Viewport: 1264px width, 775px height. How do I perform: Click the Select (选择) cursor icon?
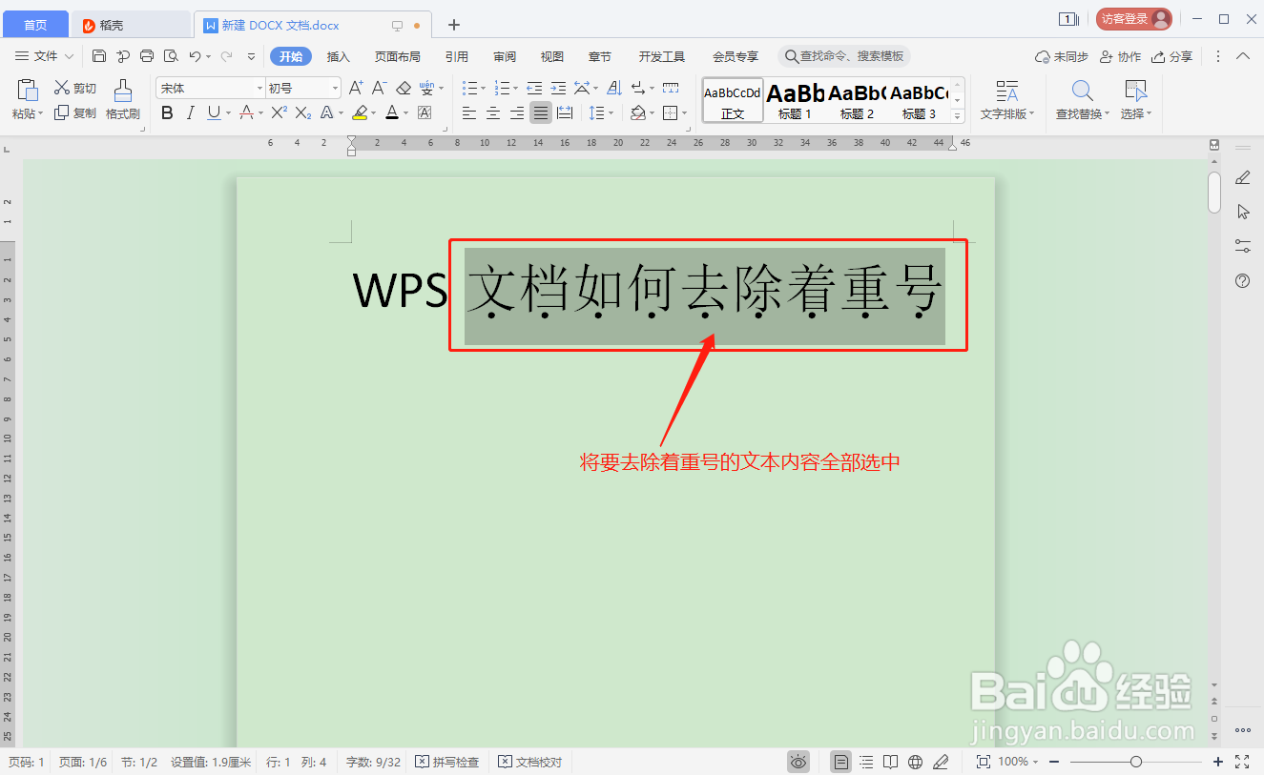1135,92
